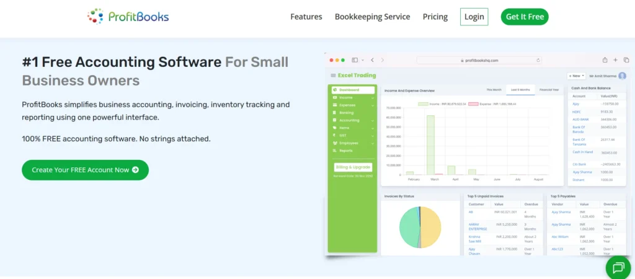Go back with the browser back arrow
635x279 pixels.
pos(372,60)
